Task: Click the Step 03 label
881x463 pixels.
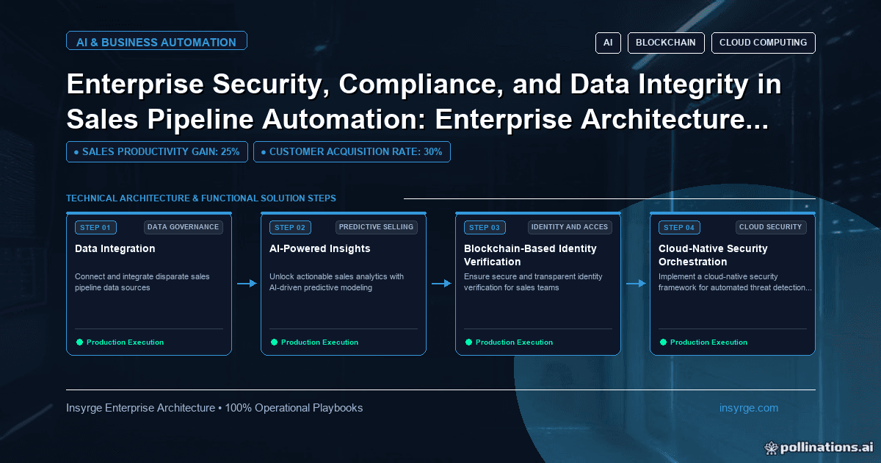Action: coord(485,228)
